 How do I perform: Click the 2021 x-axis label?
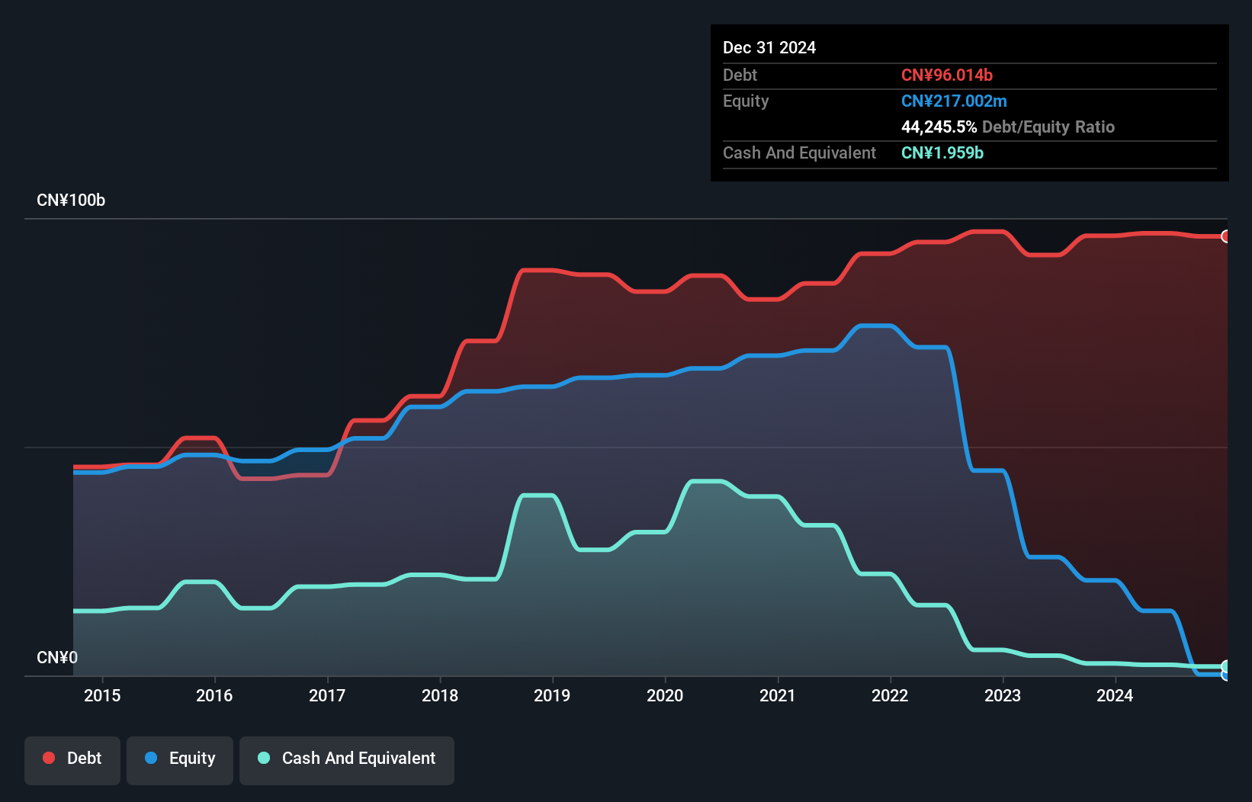coord(778,695)
